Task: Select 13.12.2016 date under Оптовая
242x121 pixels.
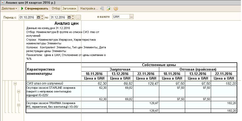Action: tap(198, 74)
